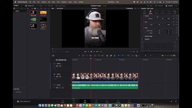Open the Color page at bottom
192x108 pixels.
pos(107,101)
